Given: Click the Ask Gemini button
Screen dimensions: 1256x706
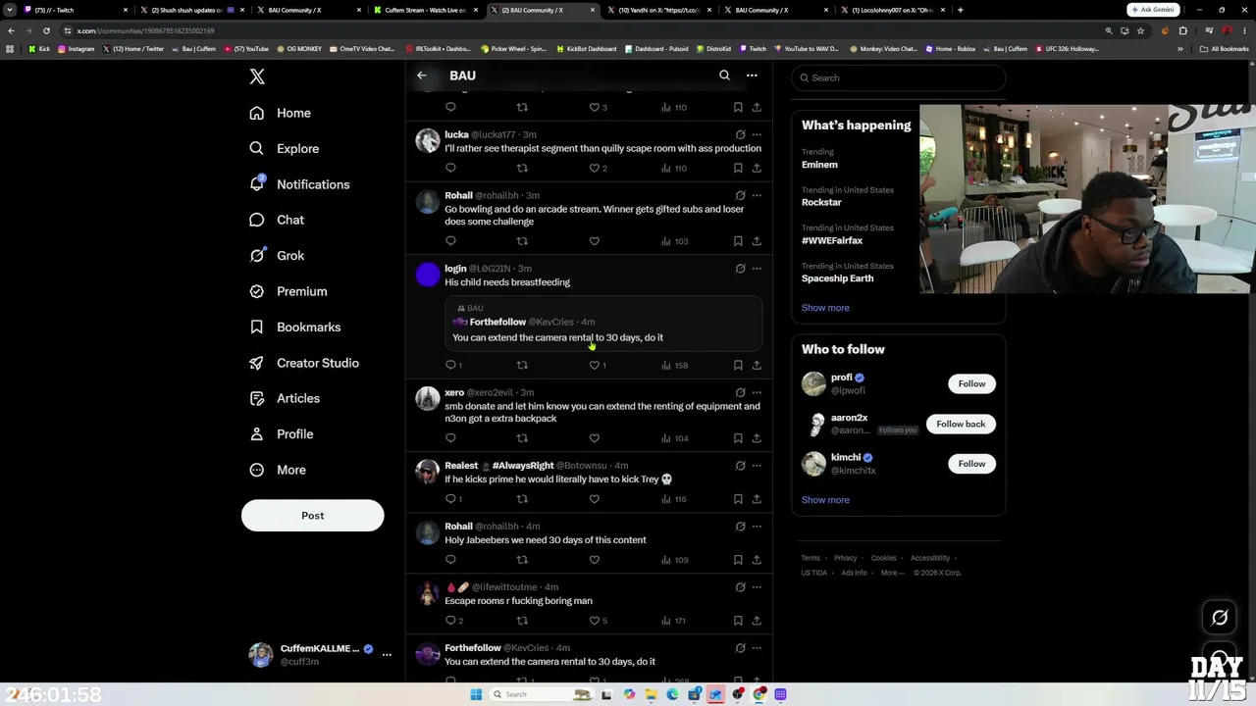Looking at the screenshot, I should click(x=1153, y=10).
